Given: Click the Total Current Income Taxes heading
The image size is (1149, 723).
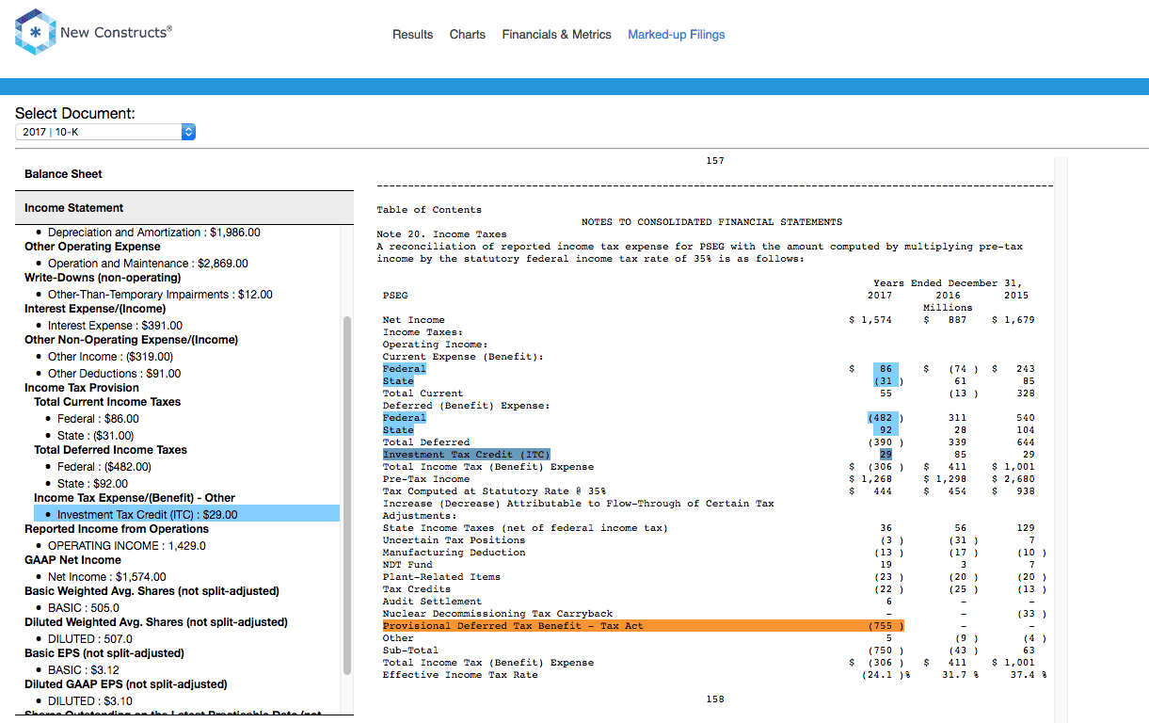Looking at the screenshot, I should [x=107, y=402].
